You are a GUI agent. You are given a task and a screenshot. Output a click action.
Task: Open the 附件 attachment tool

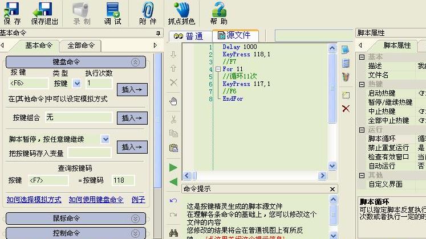click(x=148, y=13)
